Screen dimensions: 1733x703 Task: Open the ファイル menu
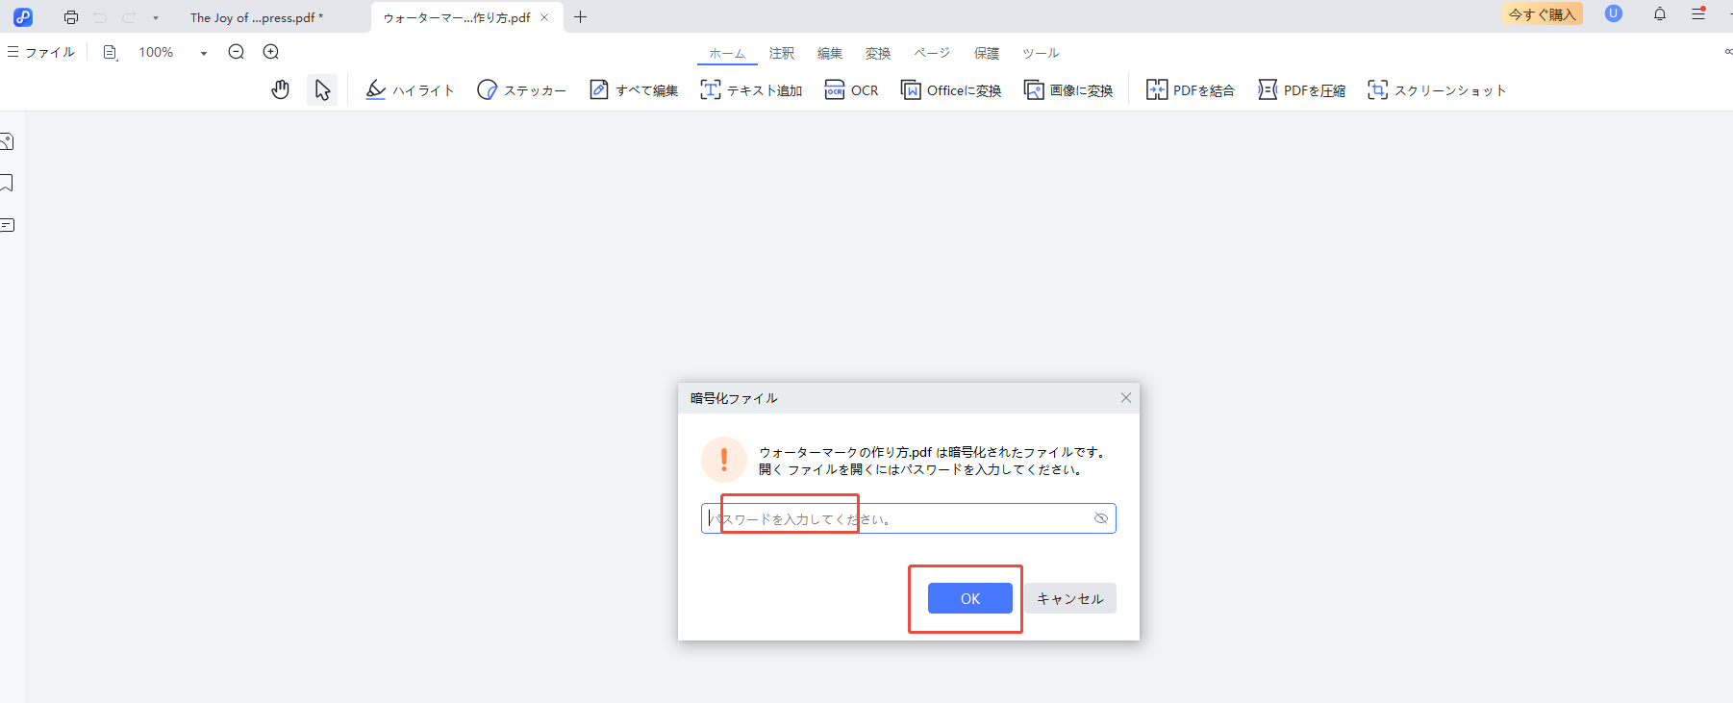(x=41, y=53)
